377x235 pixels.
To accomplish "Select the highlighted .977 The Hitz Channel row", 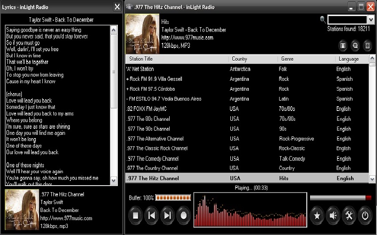I will point(247,178).
